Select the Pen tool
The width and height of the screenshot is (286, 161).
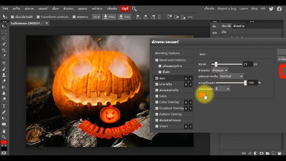4,112
